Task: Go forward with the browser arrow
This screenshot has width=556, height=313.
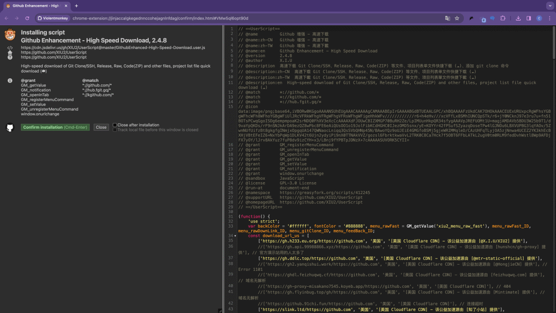Action: (x=16, y=18)
